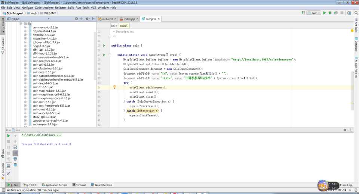Expand solr-solrj-6.5.1.jar node

[25, 102]
